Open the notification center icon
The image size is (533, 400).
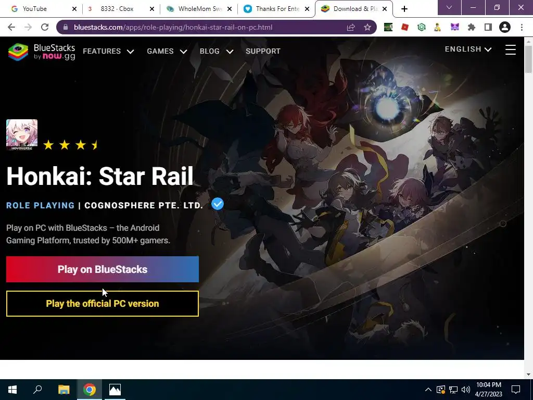point(516,390)
